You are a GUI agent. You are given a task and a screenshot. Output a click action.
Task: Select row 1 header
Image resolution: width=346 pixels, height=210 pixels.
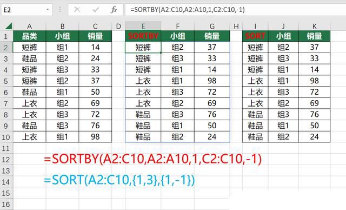tap(6, 36)
